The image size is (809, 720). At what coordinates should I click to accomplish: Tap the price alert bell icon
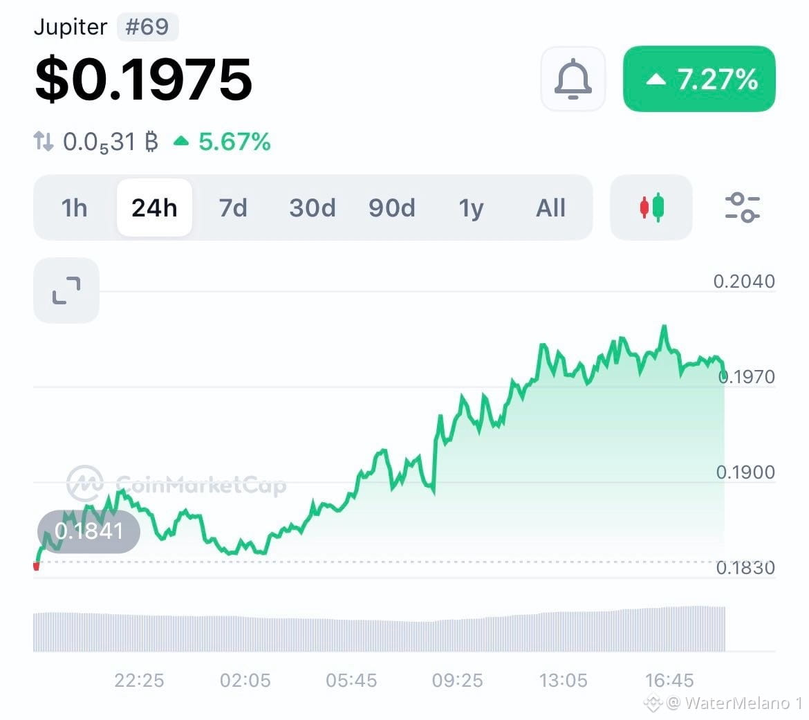(x=573, y=79)
